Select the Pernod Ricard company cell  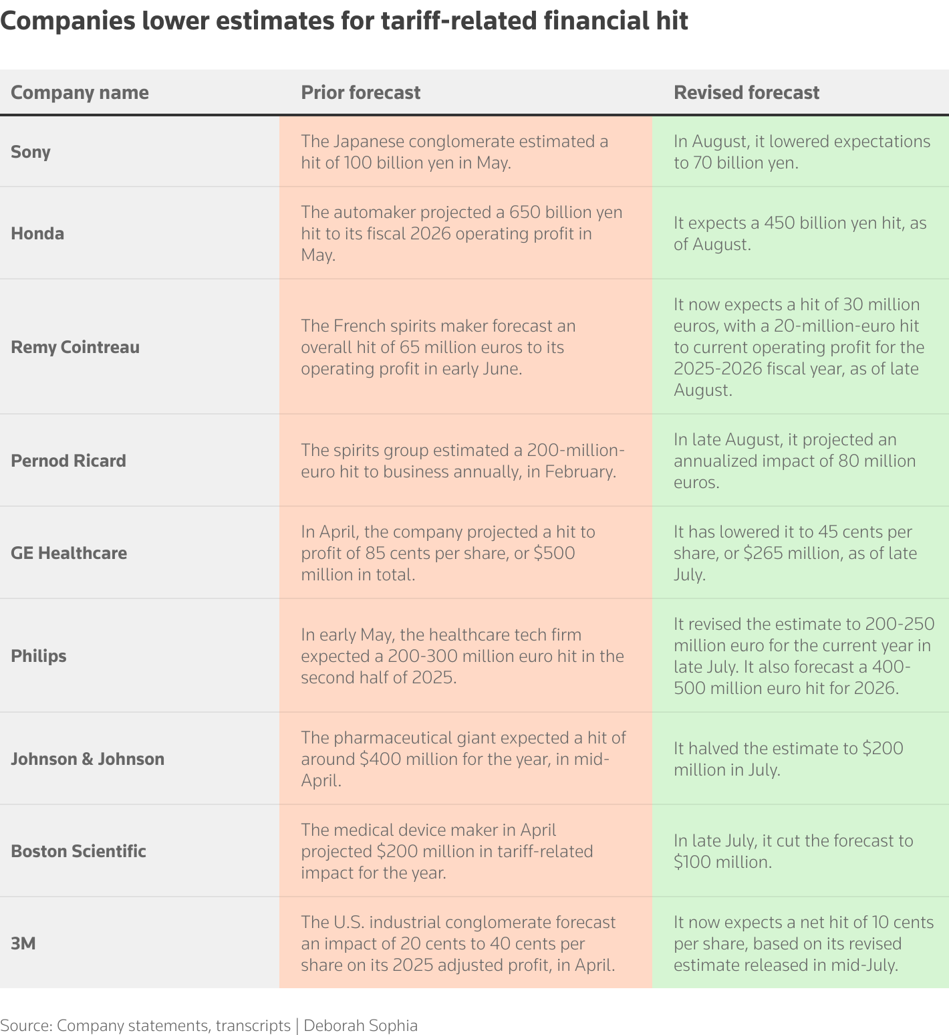pos(68,461)
